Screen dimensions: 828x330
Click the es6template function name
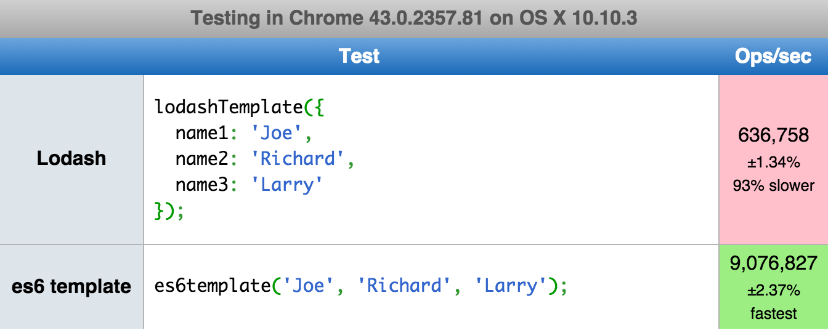213,286
